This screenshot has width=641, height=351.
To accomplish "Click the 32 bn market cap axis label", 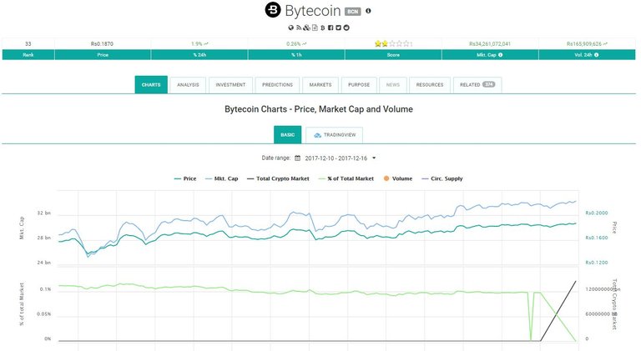I will tap(44, 213).
